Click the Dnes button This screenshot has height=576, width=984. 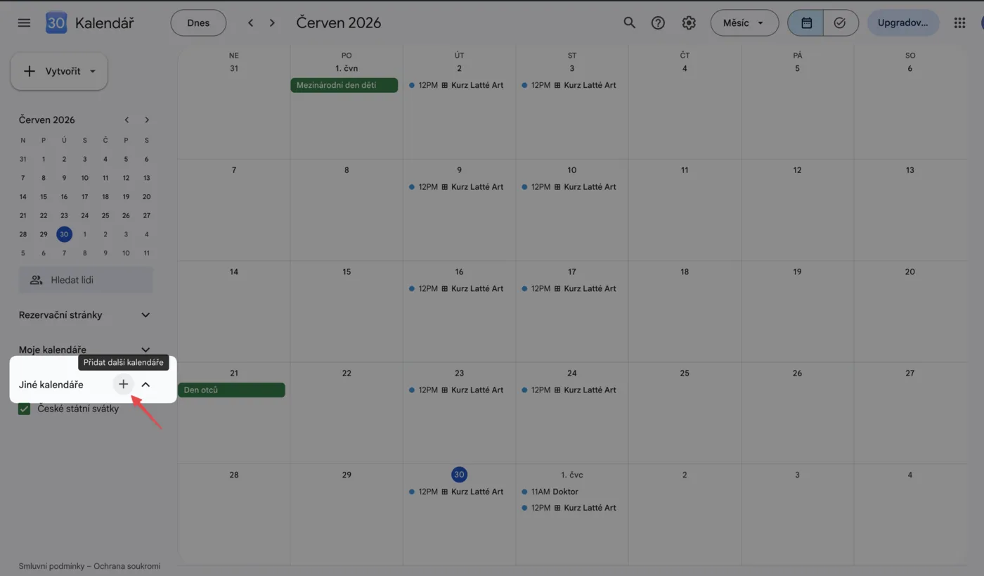(x=198, y=23)
